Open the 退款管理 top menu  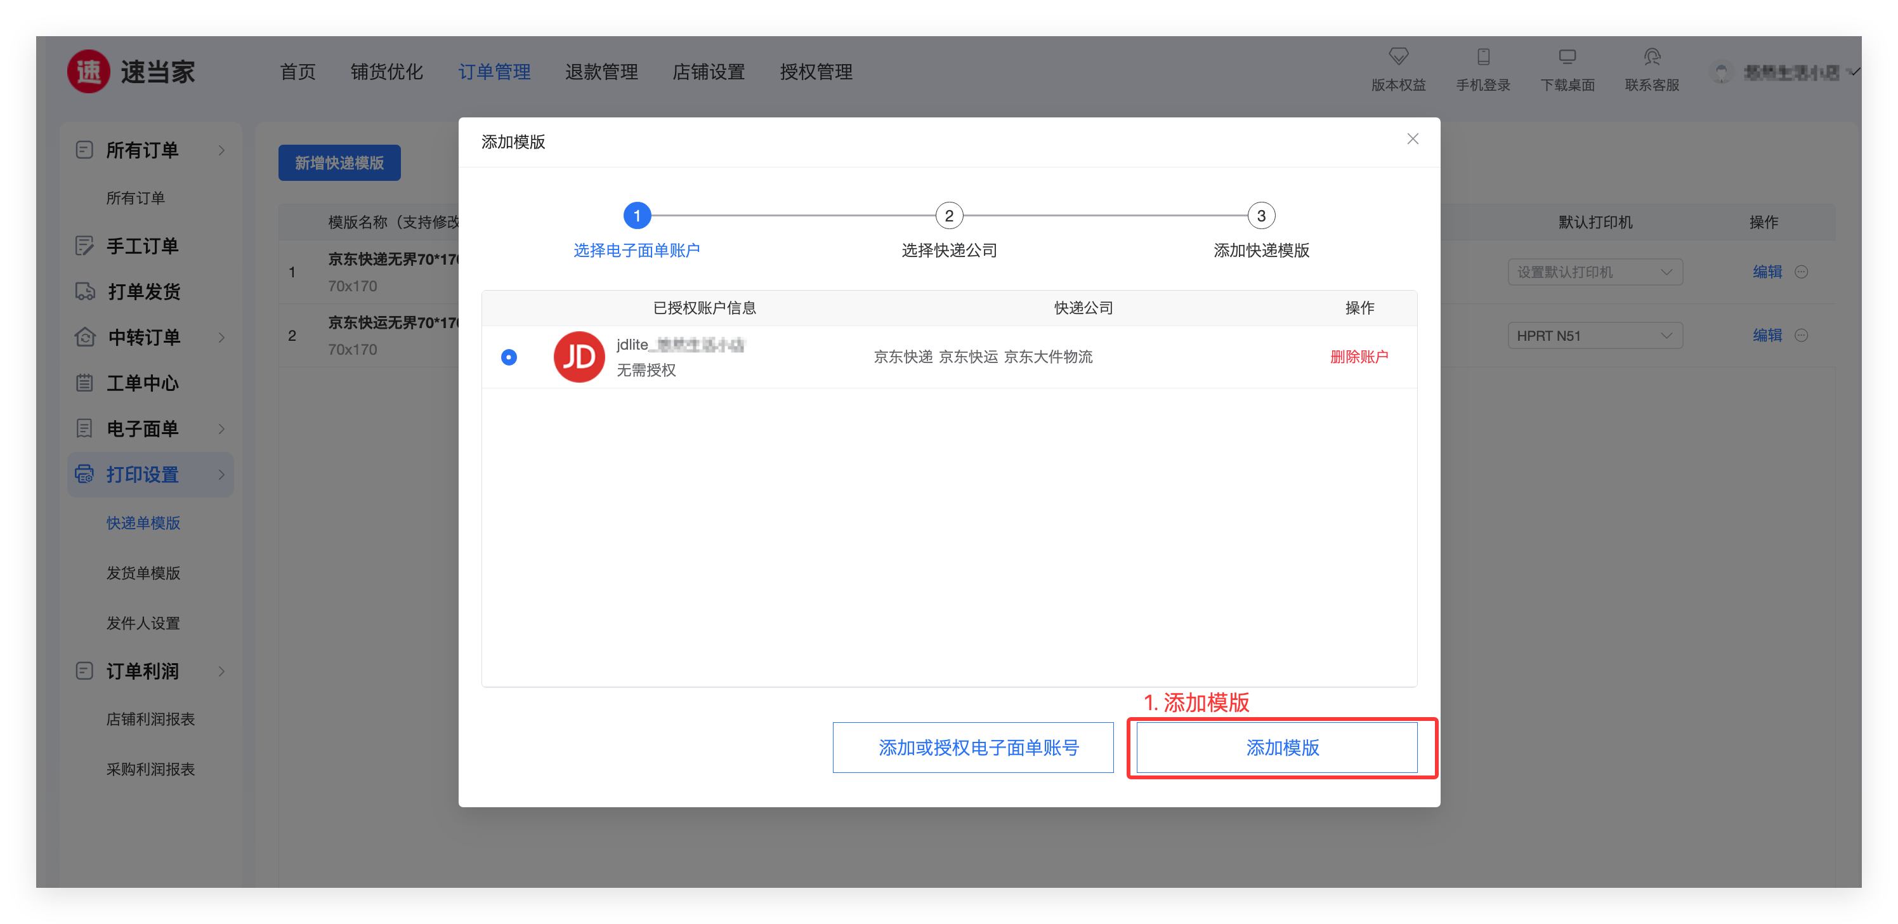(601, 72)
